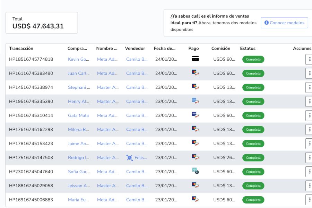Click the Mastercard icon in Juan Carl's row
312x208 pixels.
click(x=195, y=73)
